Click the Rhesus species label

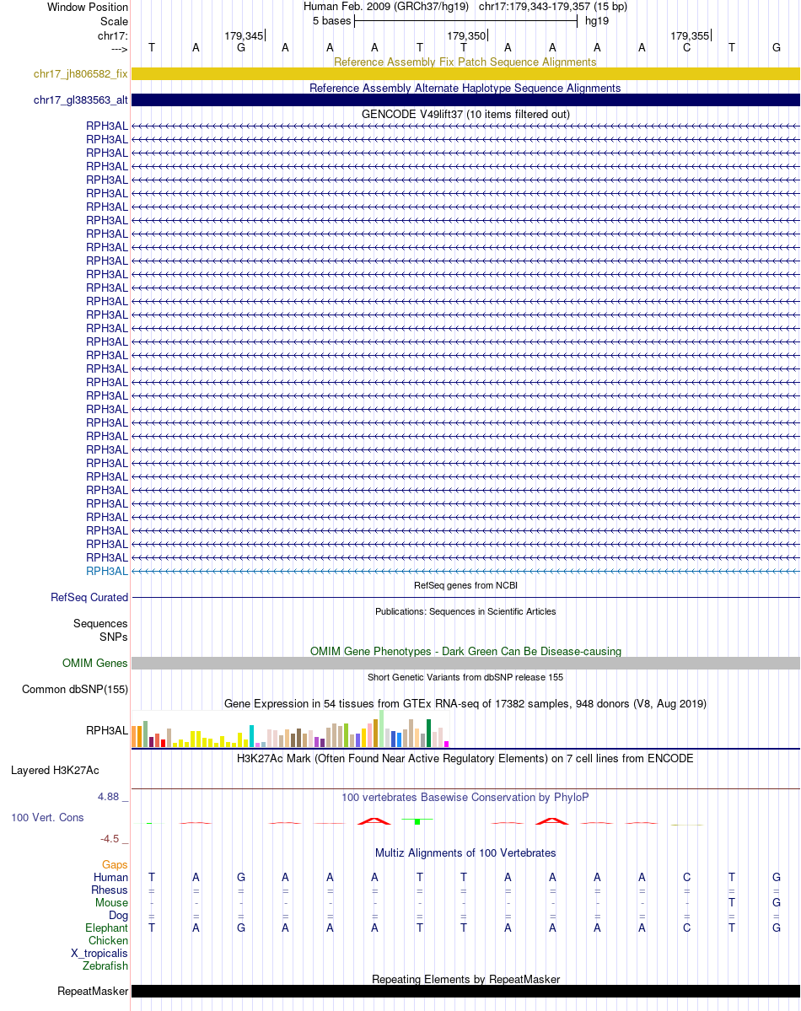click(110, 890)
